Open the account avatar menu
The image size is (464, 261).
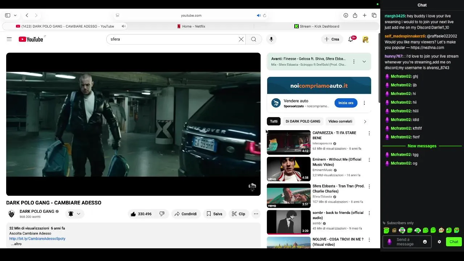tap(365, 39)
